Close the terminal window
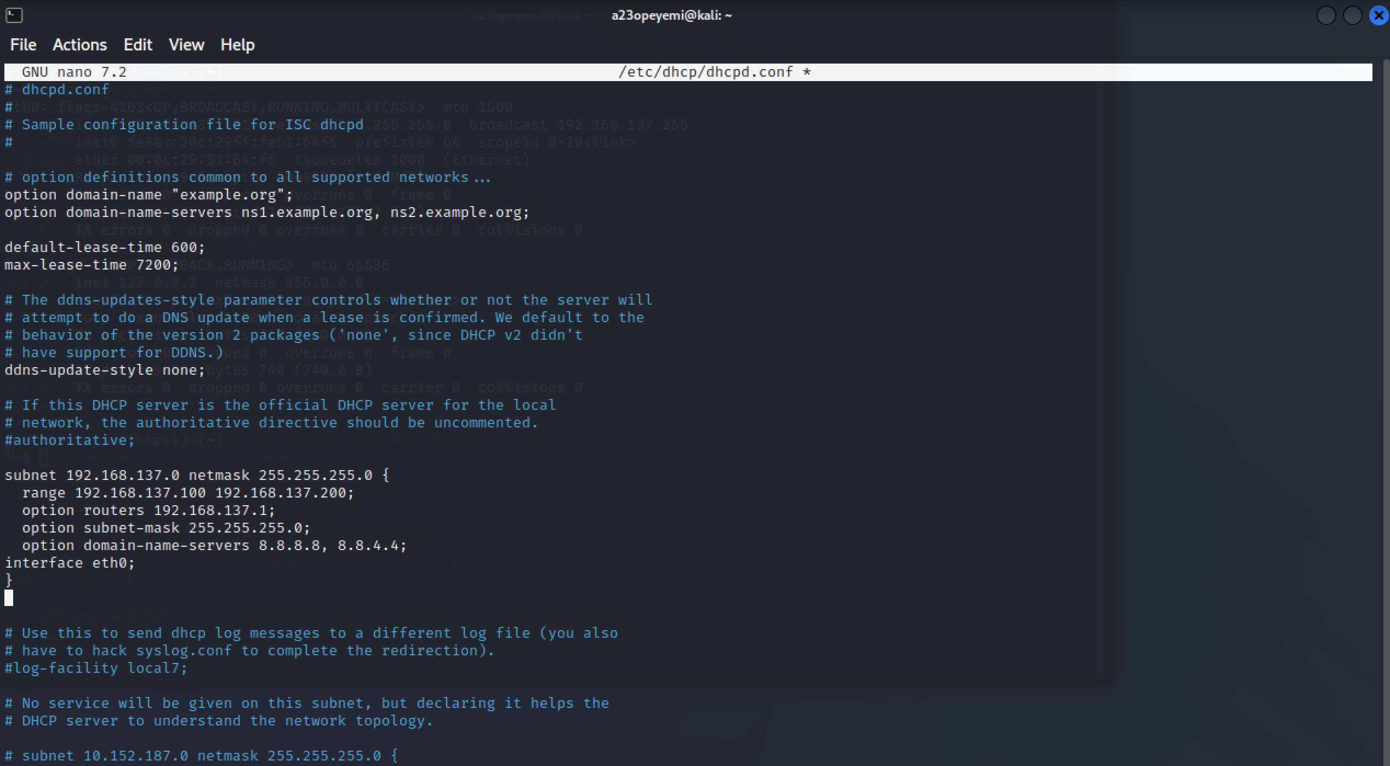Screen dimensions: 1390x766 [1378, 16]
